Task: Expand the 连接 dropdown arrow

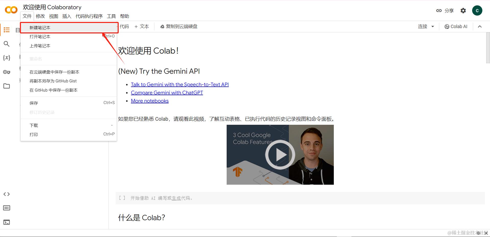Action: pos(433,27)
